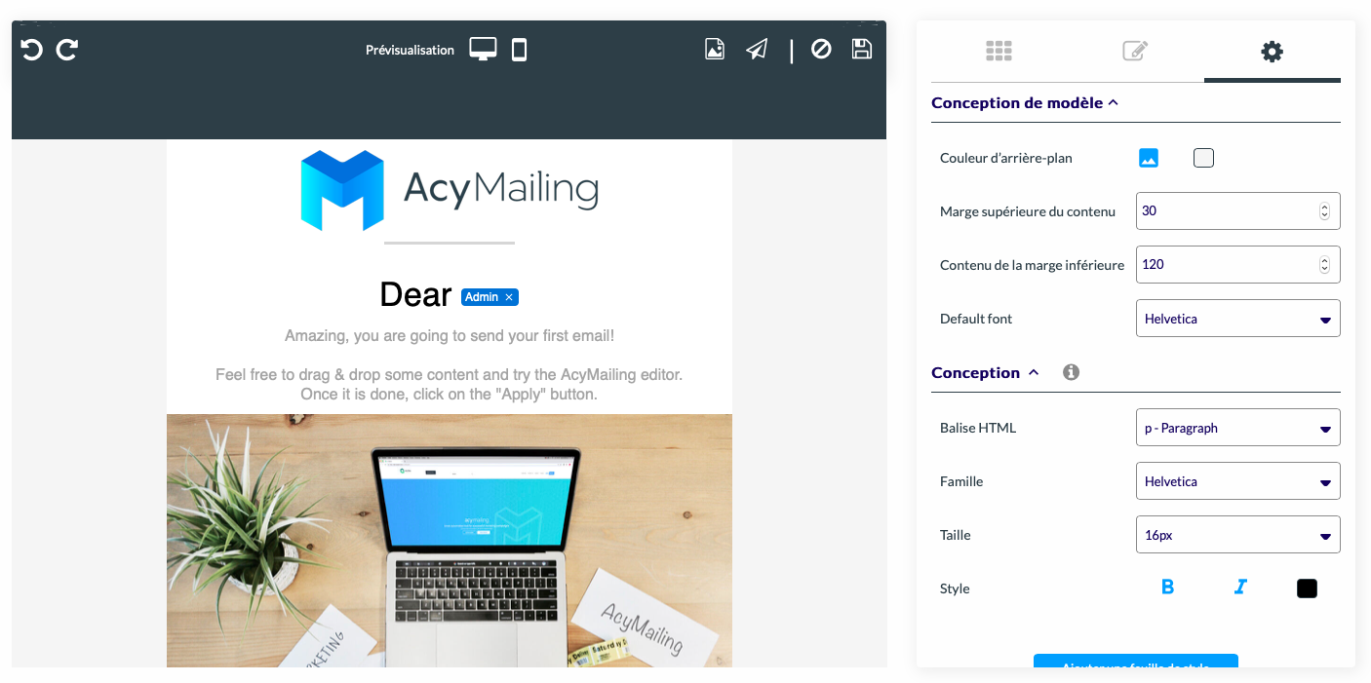This screenshot has width=1371, height=683.
Task: Click the redo arrow icon
Action: click(67, 49)
